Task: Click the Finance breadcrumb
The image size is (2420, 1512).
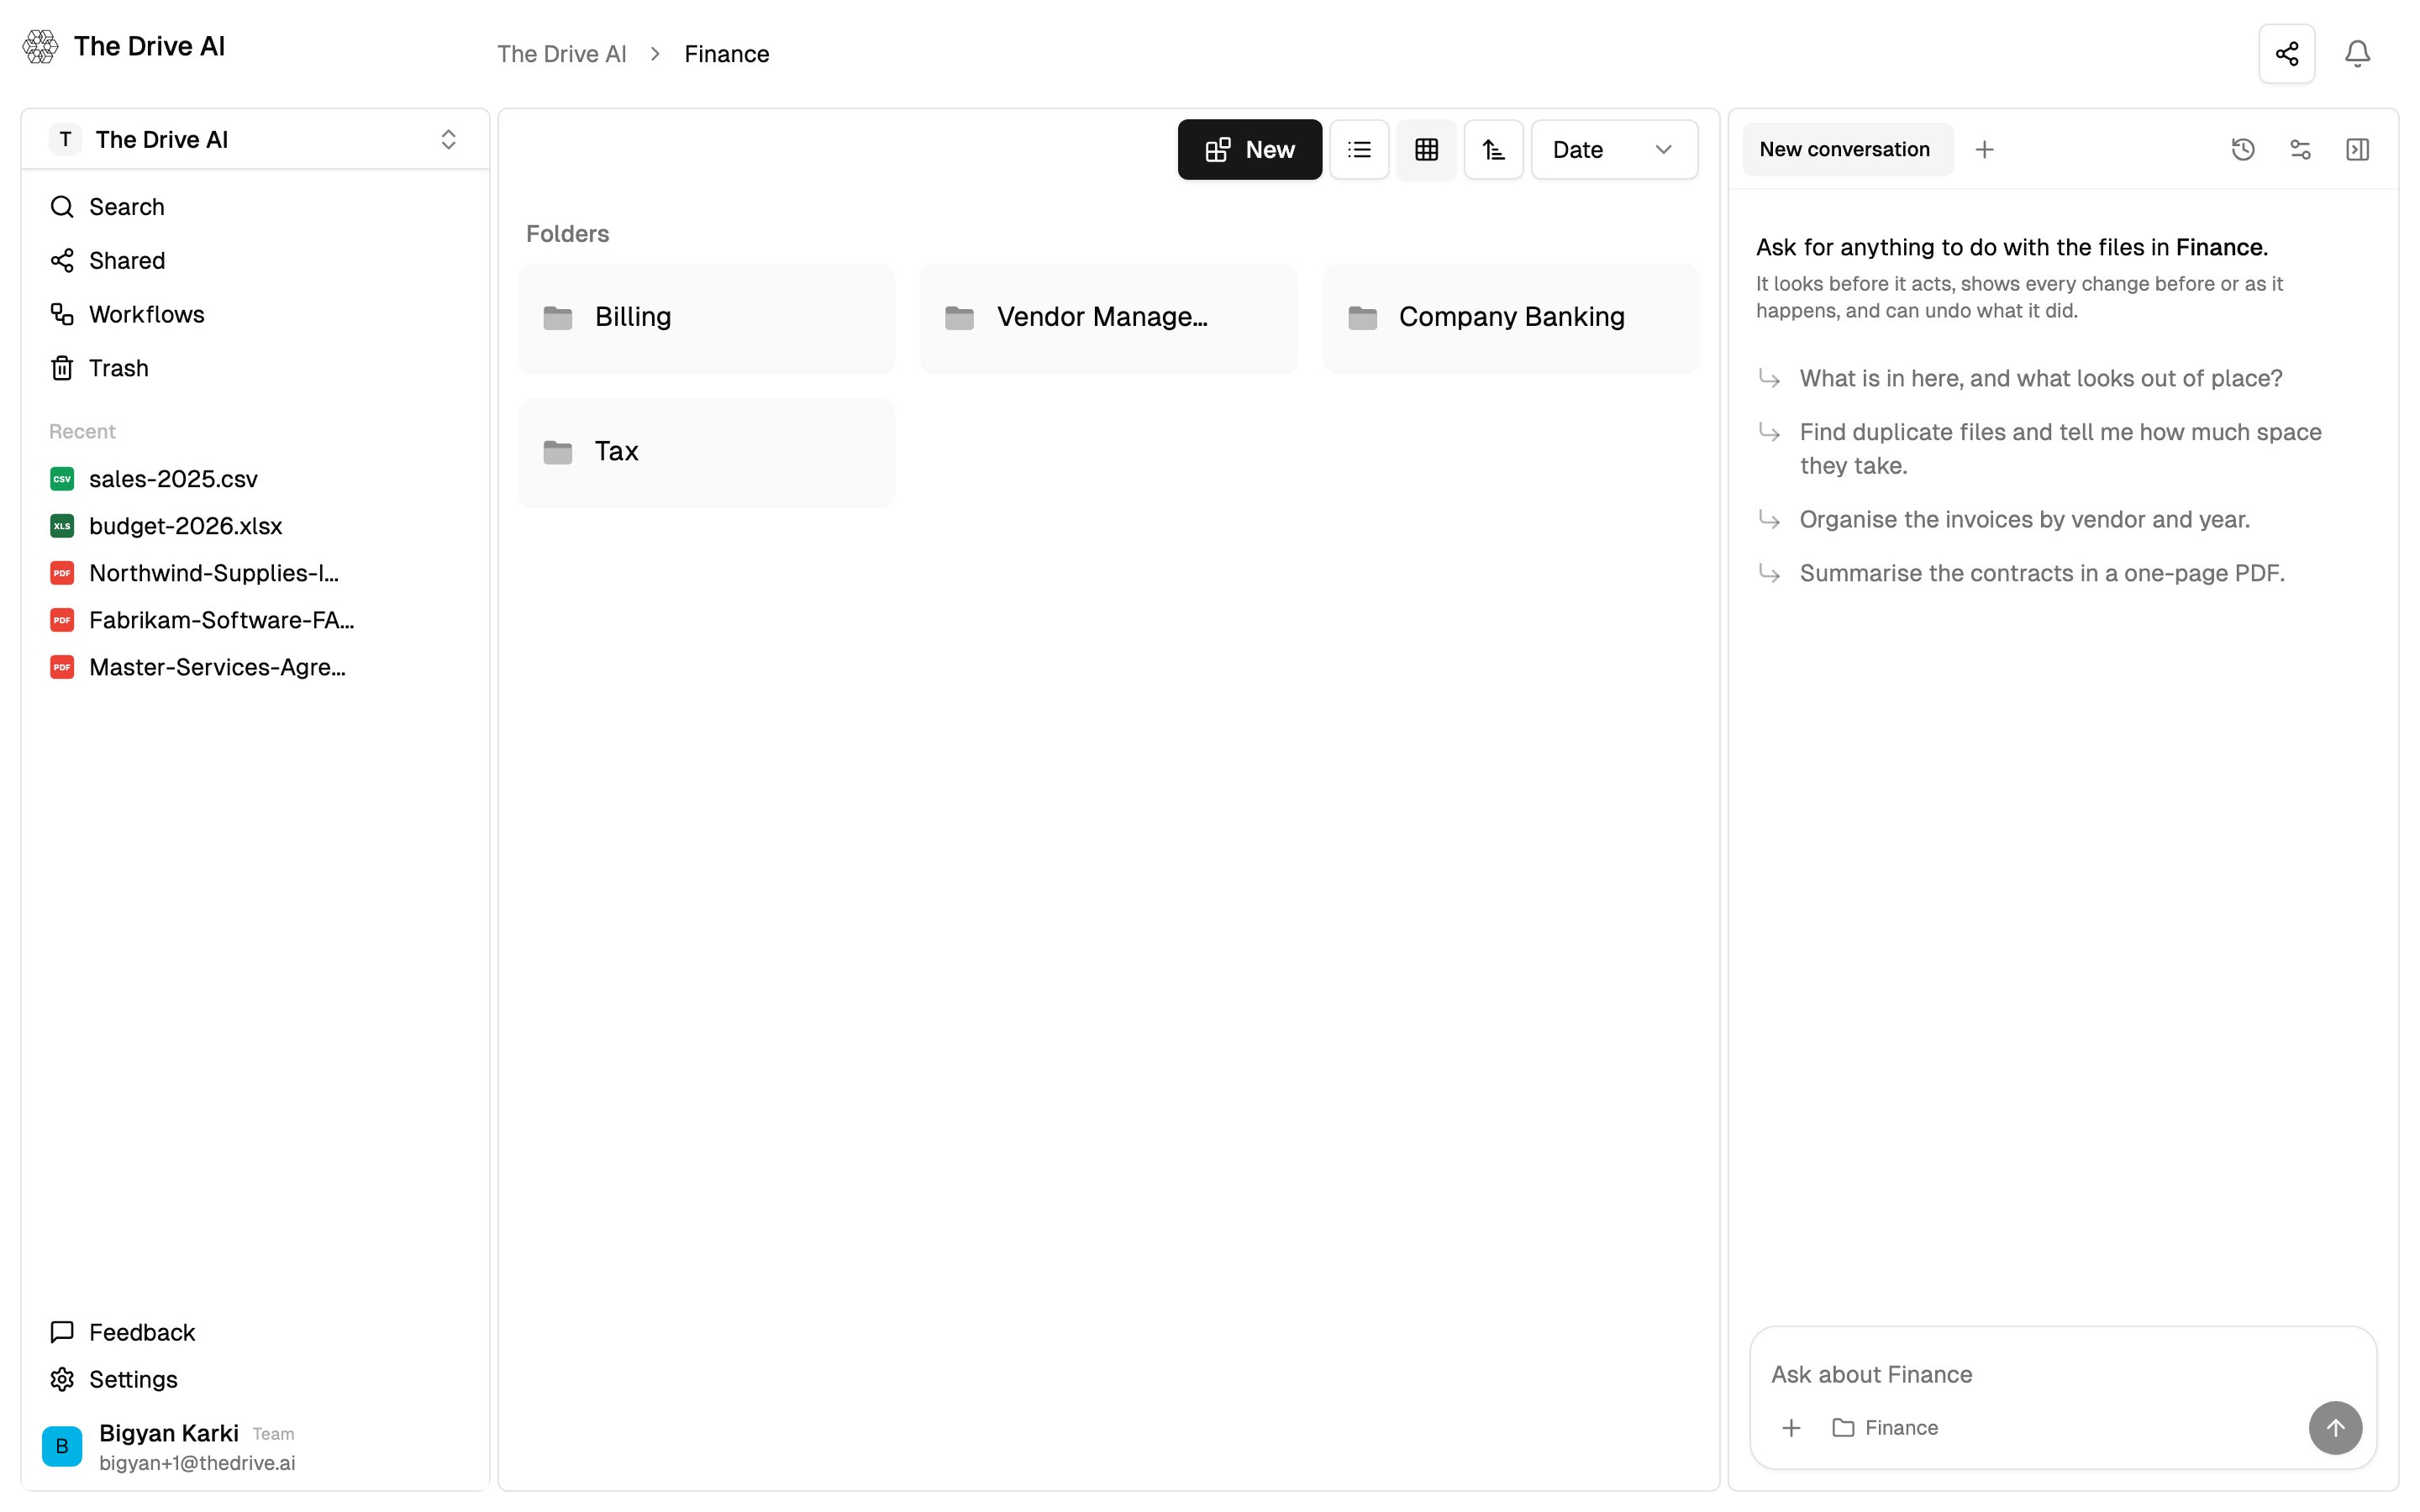Action: click(727, 54)
